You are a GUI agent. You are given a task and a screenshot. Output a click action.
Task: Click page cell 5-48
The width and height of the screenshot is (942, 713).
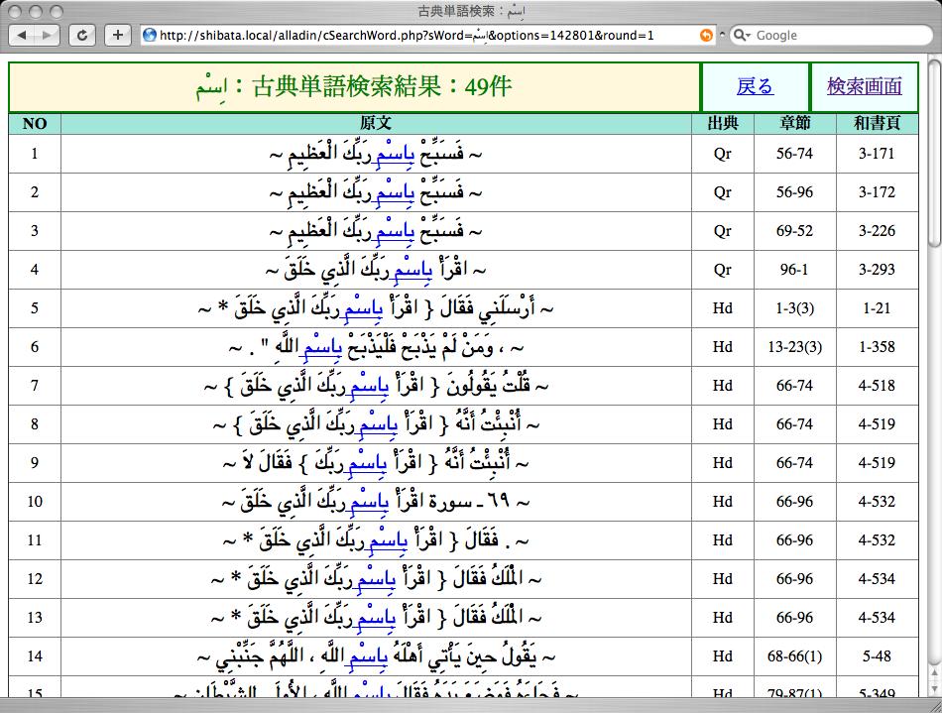click(878, 656)
